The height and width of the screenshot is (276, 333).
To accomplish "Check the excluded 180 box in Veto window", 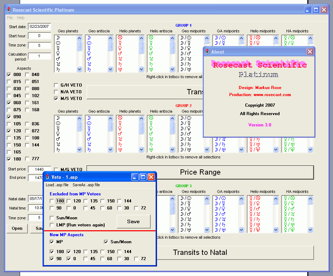I will pyautogui.click(x=52, y=201).
